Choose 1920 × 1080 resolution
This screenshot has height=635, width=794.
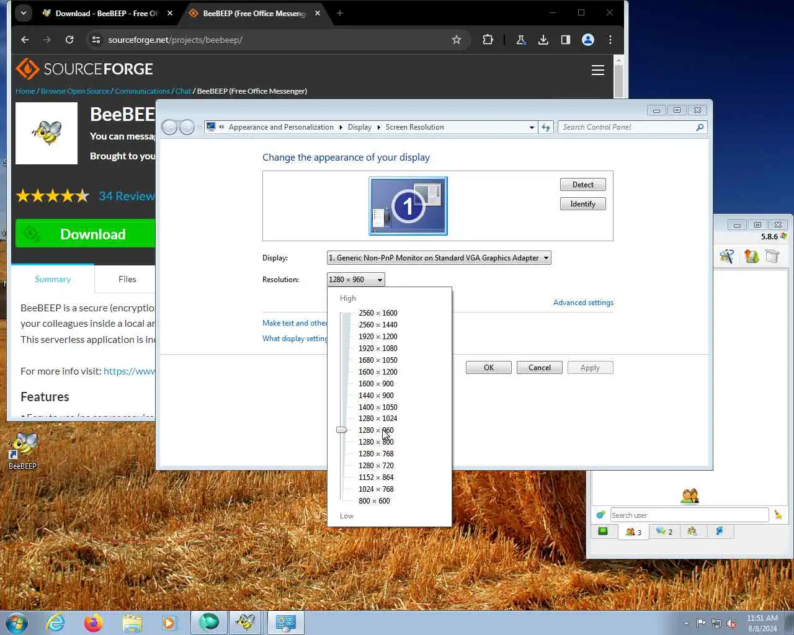(378, 349)
